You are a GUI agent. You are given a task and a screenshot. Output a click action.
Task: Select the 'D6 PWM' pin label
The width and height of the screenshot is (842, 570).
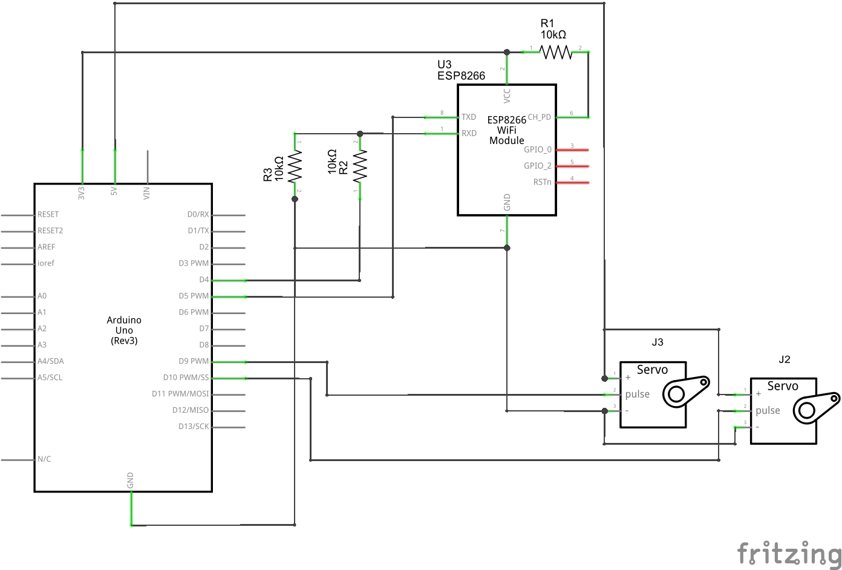pos(194,313)
